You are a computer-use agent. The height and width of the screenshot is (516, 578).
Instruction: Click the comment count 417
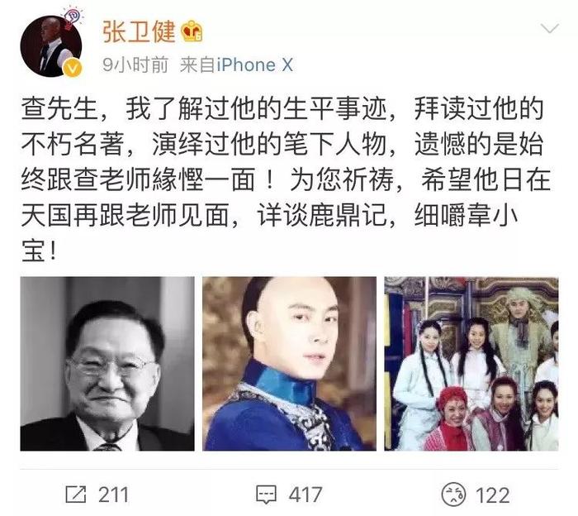coord(306,494)
